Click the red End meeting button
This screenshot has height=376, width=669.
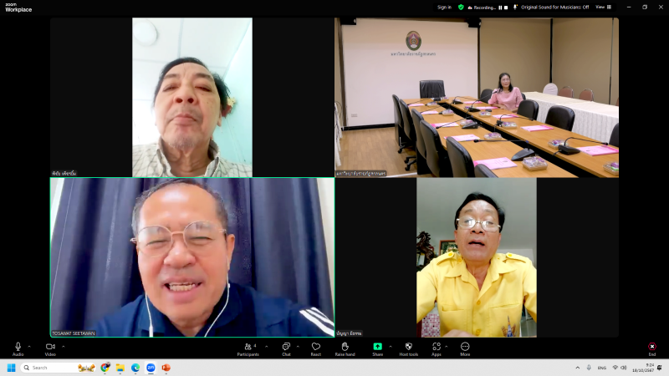point(651,347)
